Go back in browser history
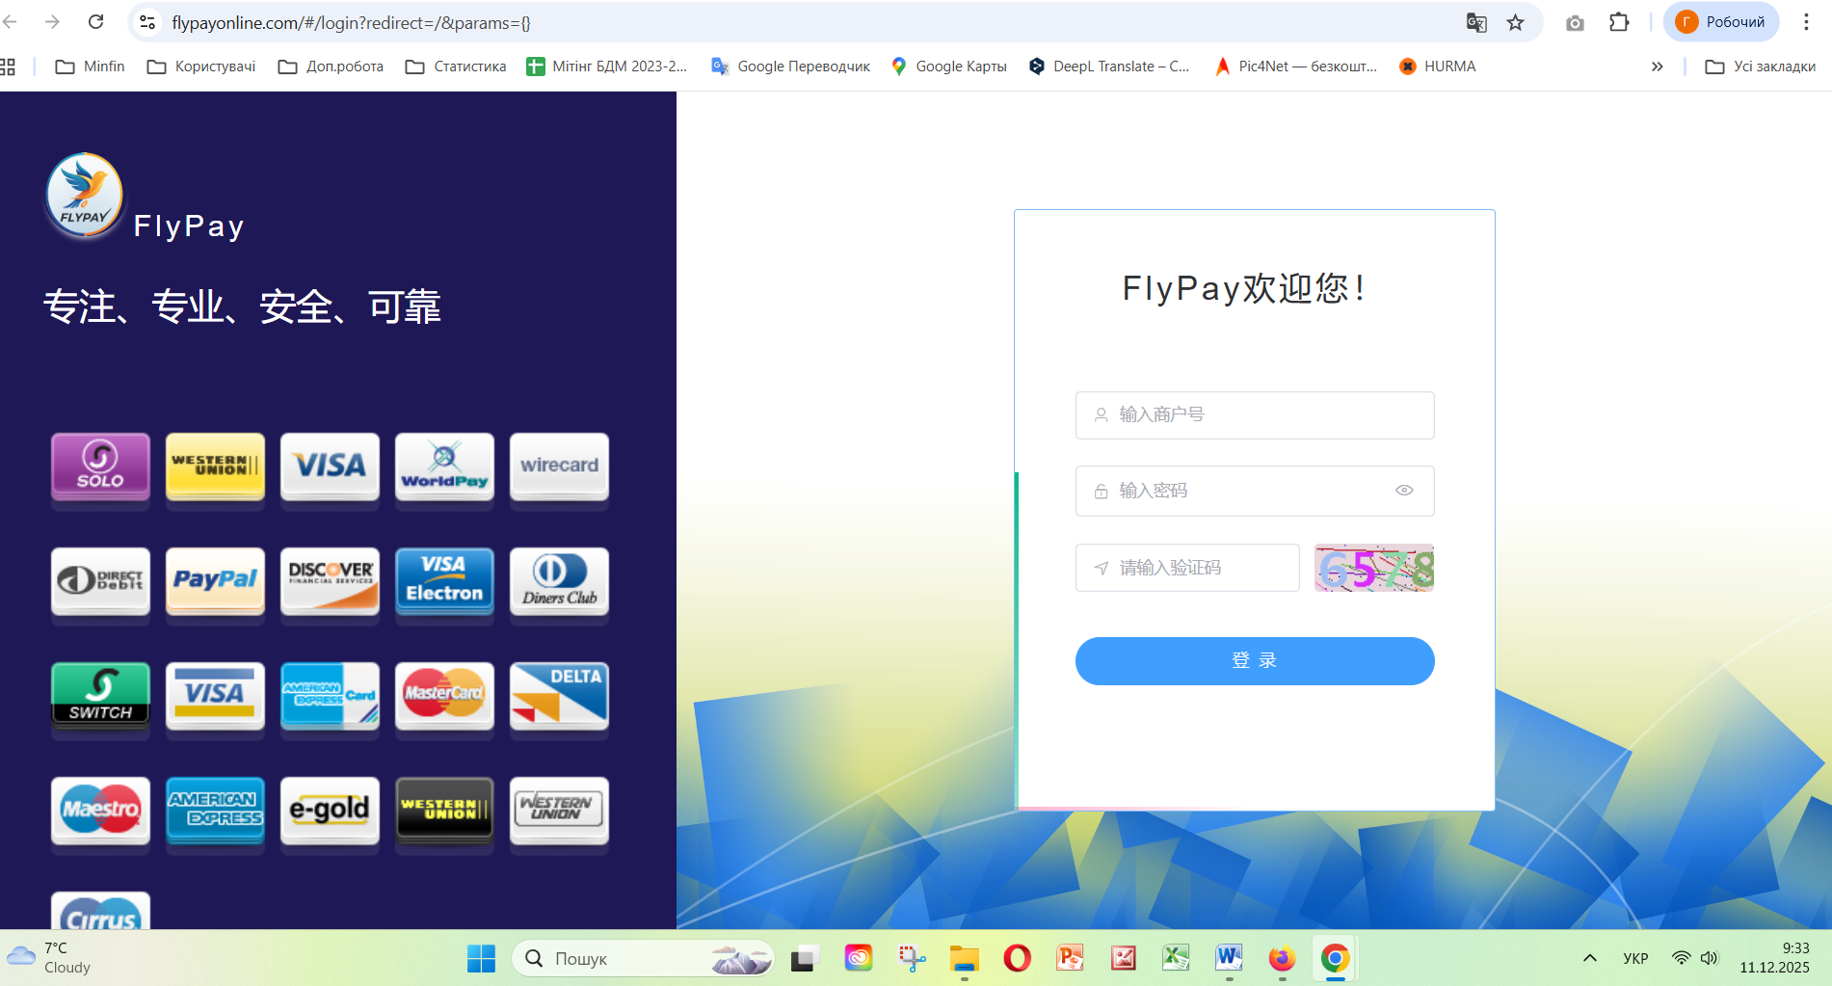The height and width of the screenshot is (986, 1832). [11, 22]
